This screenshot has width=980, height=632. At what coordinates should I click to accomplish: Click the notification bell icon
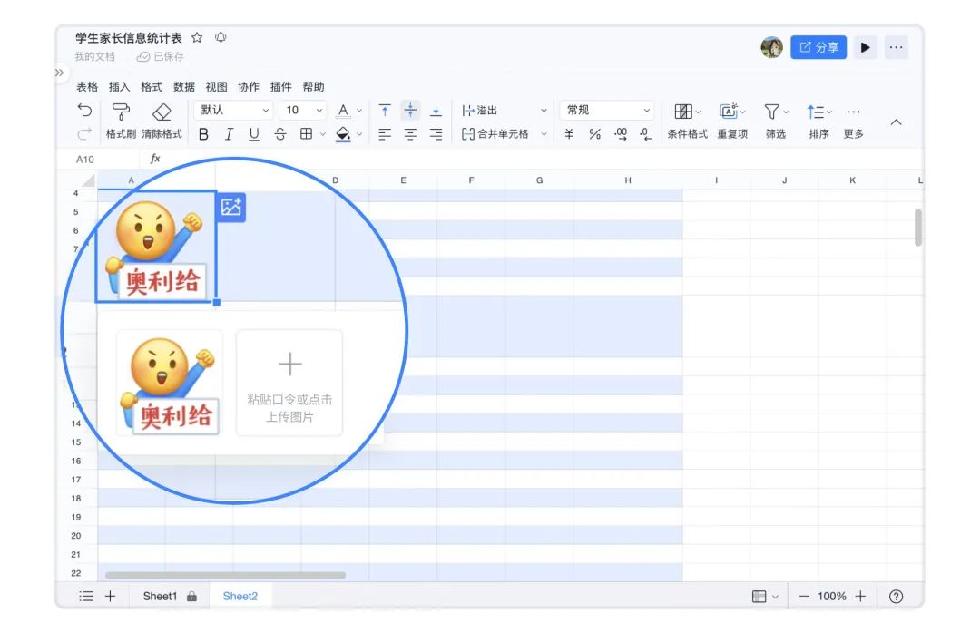coord(220,37)
